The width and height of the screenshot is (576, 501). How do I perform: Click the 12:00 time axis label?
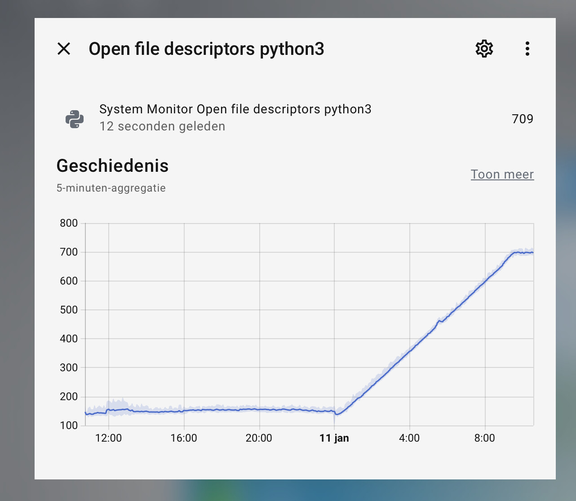pyautogui.click(x=108, y=438)
